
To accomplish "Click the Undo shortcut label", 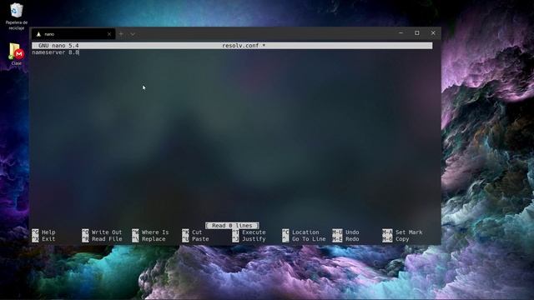I will point(352,232).
